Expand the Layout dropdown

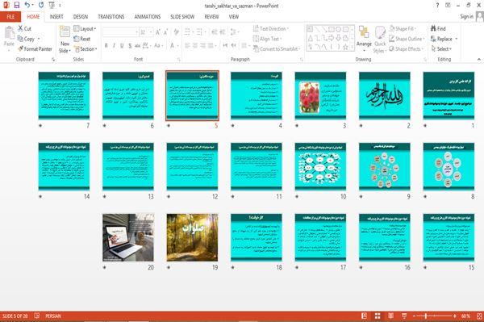pyautogui.click(x=85, y=29)
